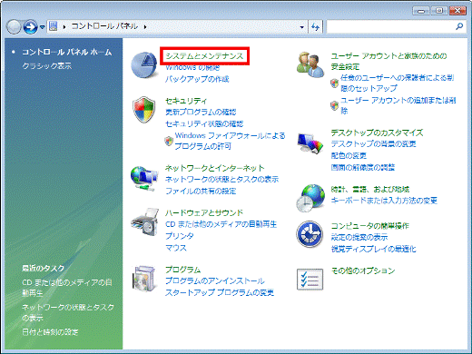Open バックアップの作成 link

tap(197, 79)
